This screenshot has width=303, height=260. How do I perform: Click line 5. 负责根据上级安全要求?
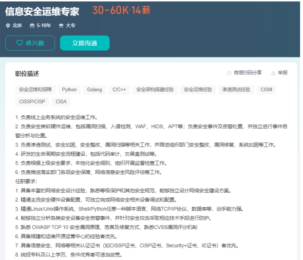pos(91,163)
